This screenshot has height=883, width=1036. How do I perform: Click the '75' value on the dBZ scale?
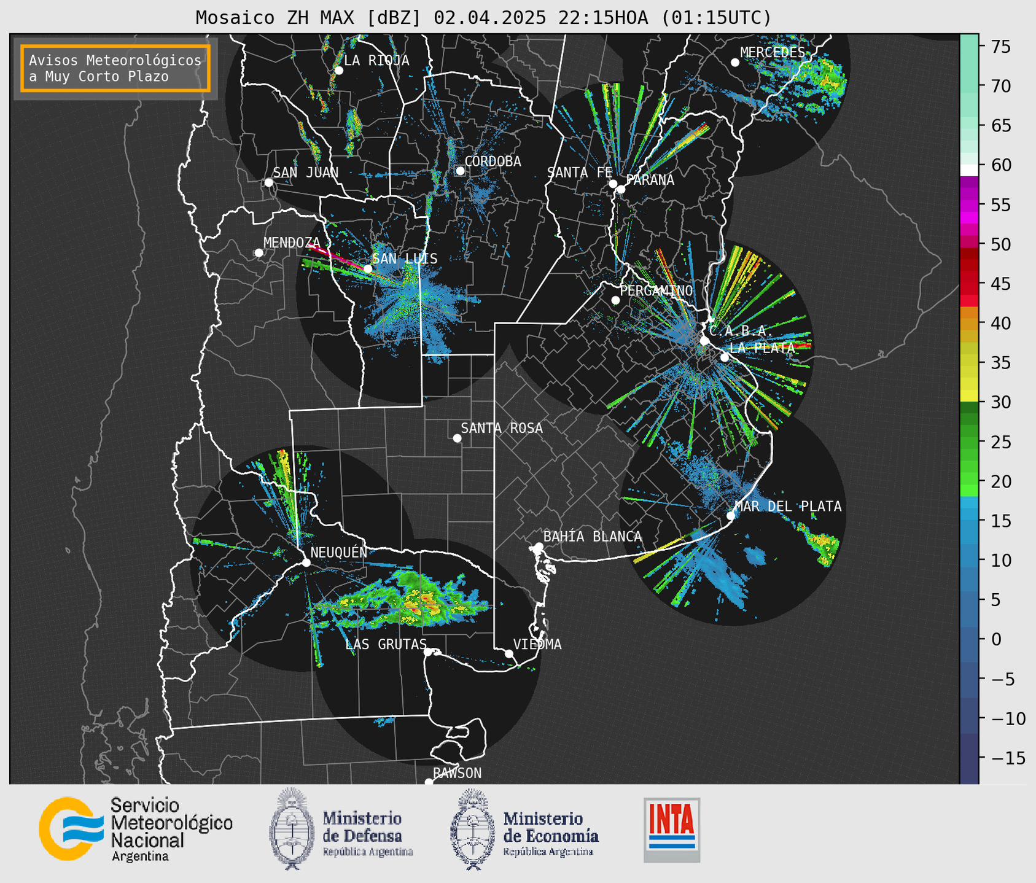pyautogui.click(x=1000, y=47)
